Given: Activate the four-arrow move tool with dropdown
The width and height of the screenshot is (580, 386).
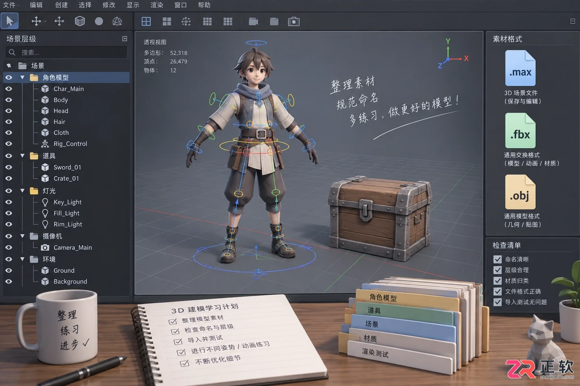Looking at the screenshot, I should pyautogui.click(x=36, y=21).
